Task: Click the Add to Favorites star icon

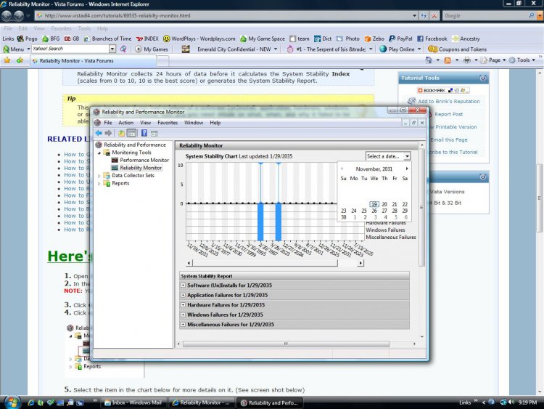Action: 20,60
